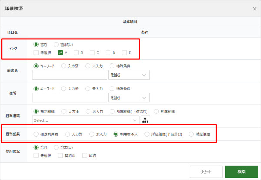Uncheck rank A checkbox

coord(60,53)
